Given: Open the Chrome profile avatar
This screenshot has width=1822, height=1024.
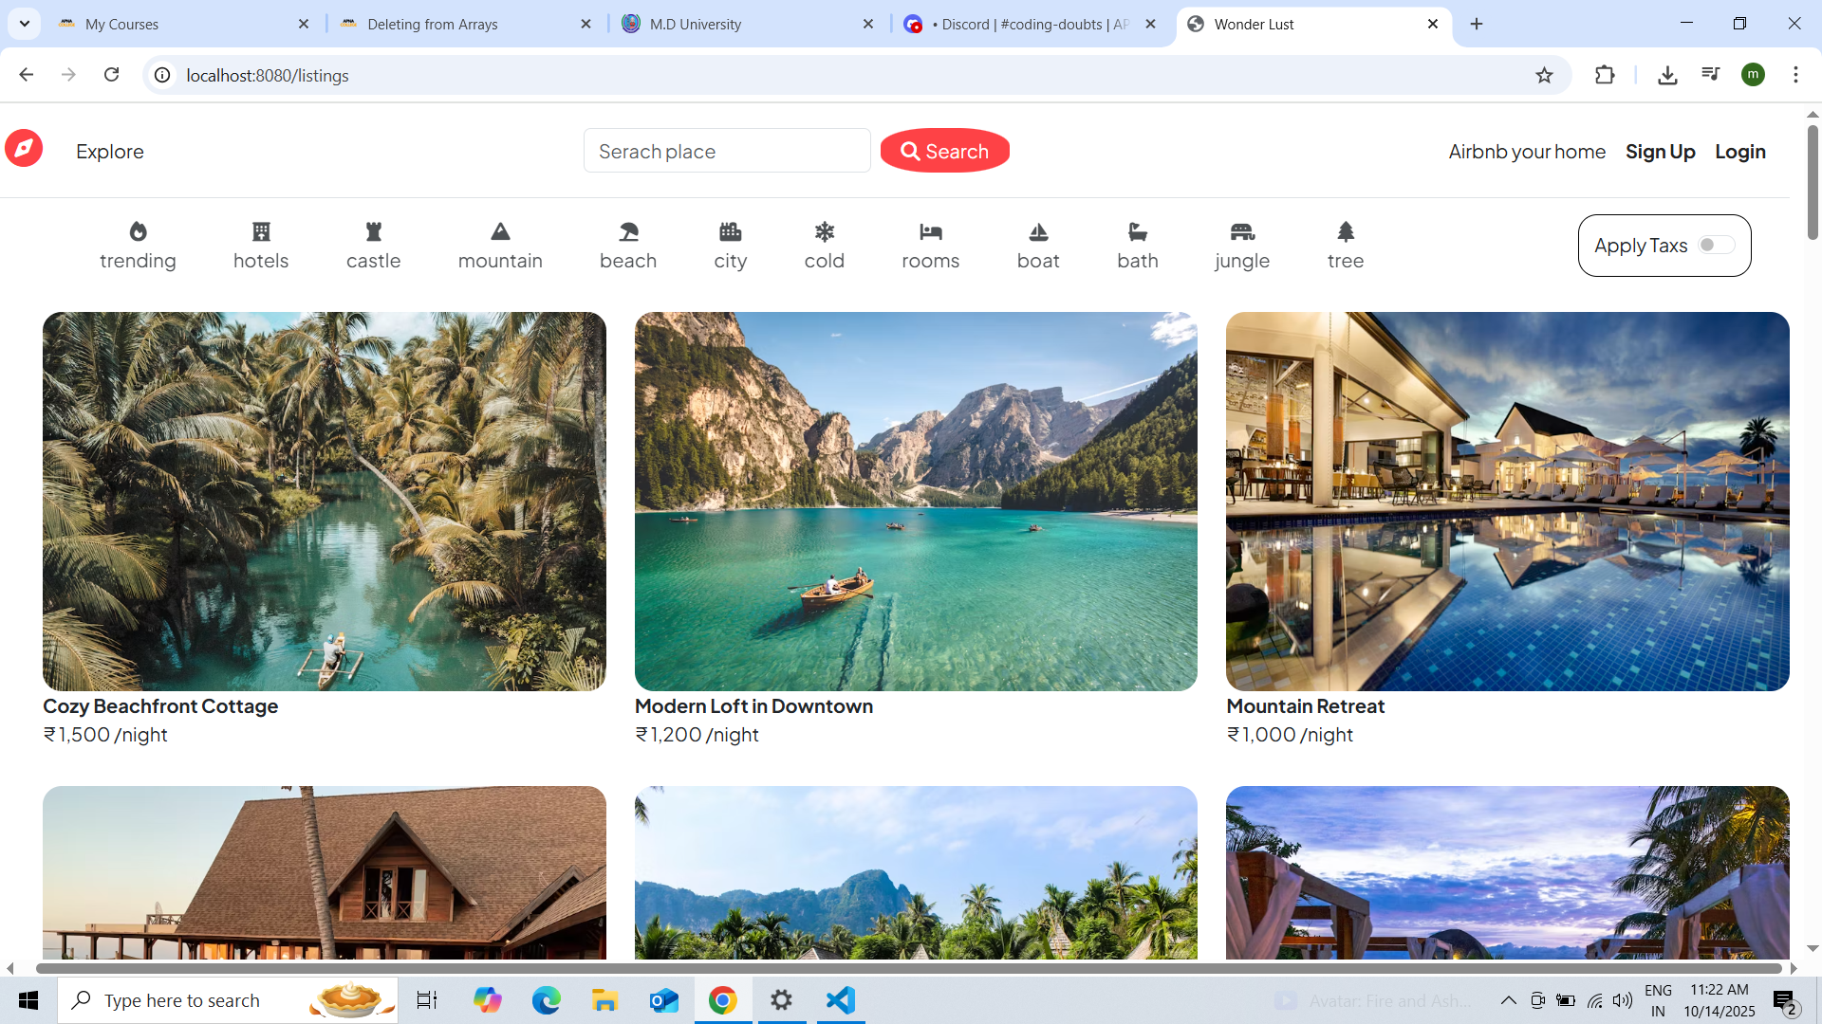Looking at the screenshot, I should pyautogui.click(x=1753, y=75).
